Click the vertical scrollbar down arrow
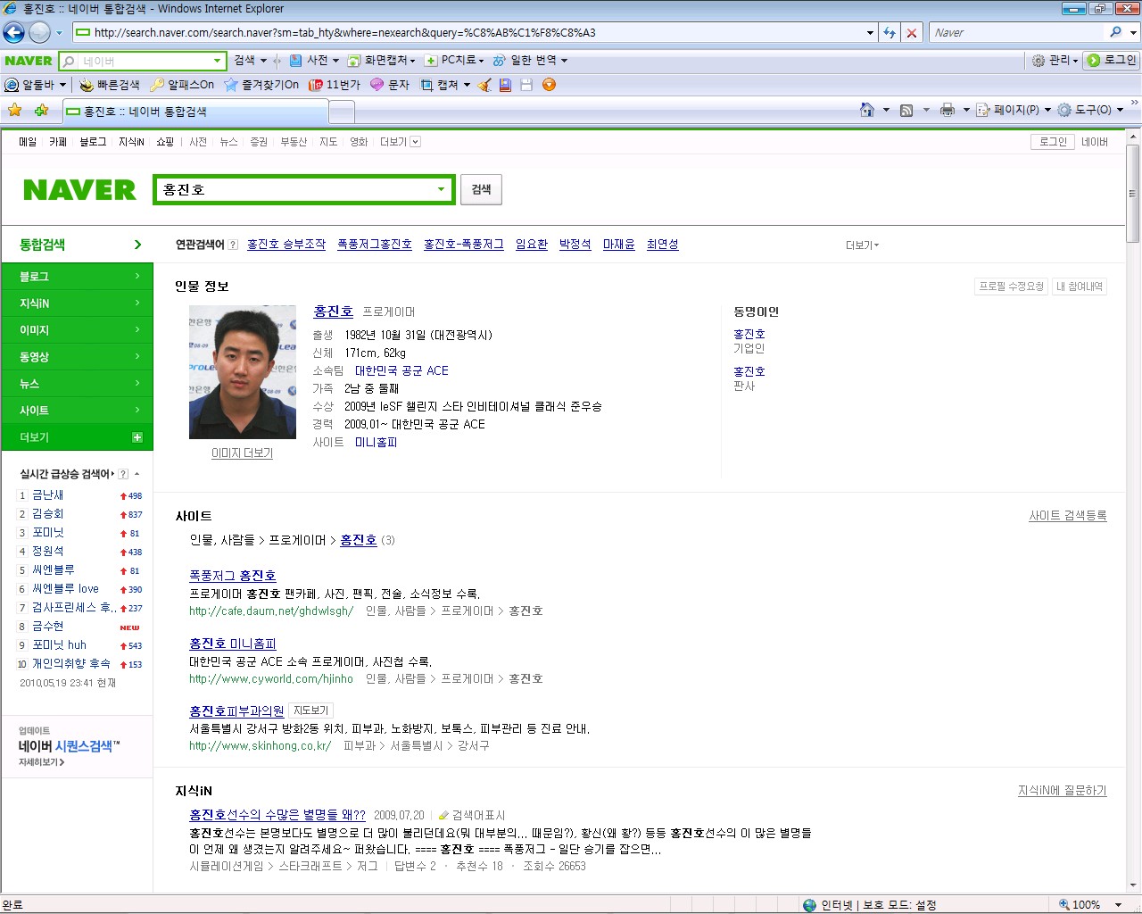This screenshot has width=1142, height=914. click(x=1133, y=885)
